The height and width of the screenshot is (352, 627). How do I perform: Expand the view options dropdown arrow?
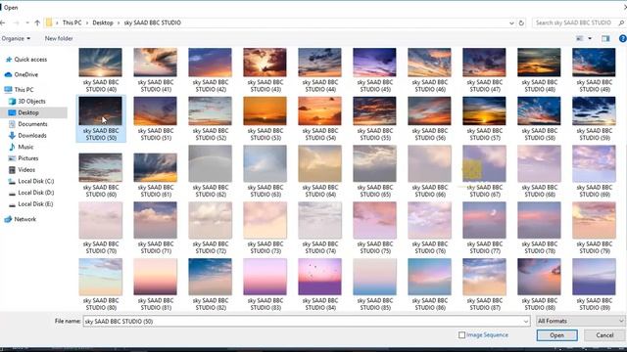(590, 38)
